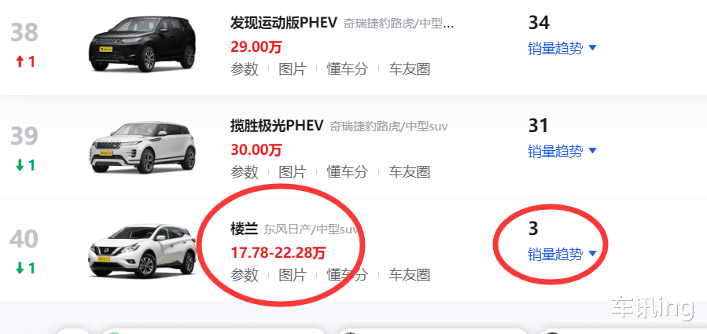Screen dimensions: 707x334
Task: View 参数 for 发现运动版PHEV
Action: (245, 69)
